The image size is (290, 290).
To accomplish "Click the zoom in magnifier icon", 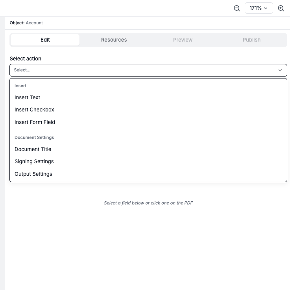I will tap(281, 8).
